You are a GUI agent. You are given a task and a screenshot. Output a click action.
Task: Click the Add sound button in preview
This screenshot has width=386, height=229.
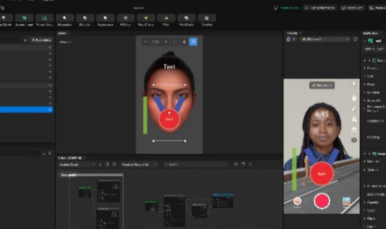click(321, 85)
